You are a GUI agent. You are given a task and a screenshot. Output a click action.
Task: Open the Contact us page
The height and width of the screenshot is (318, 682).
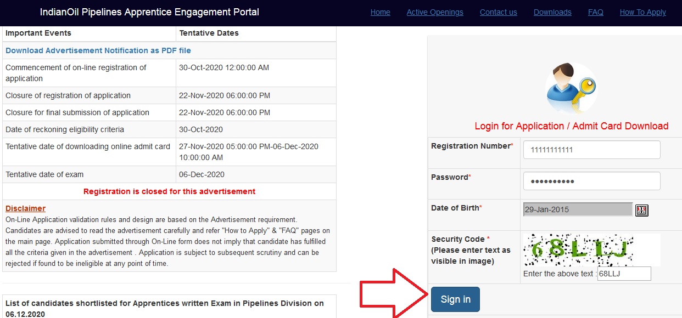tap(499, 12)
